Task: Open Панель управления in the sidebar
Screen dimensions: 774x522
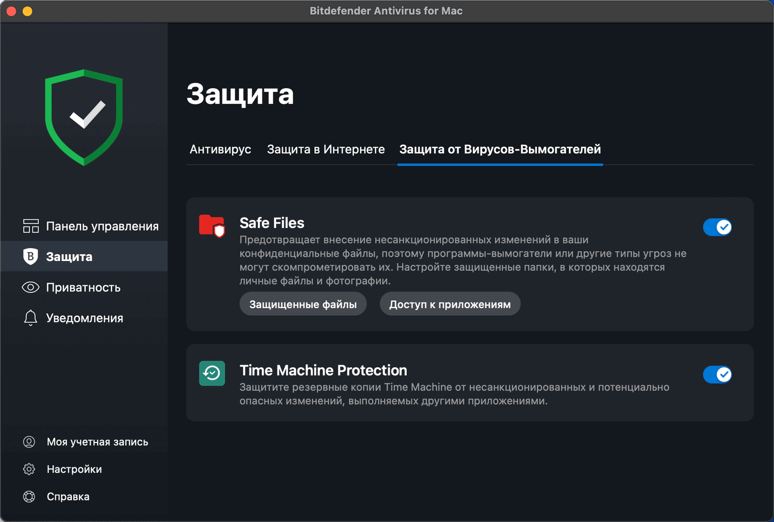Action: coord(84,226)
